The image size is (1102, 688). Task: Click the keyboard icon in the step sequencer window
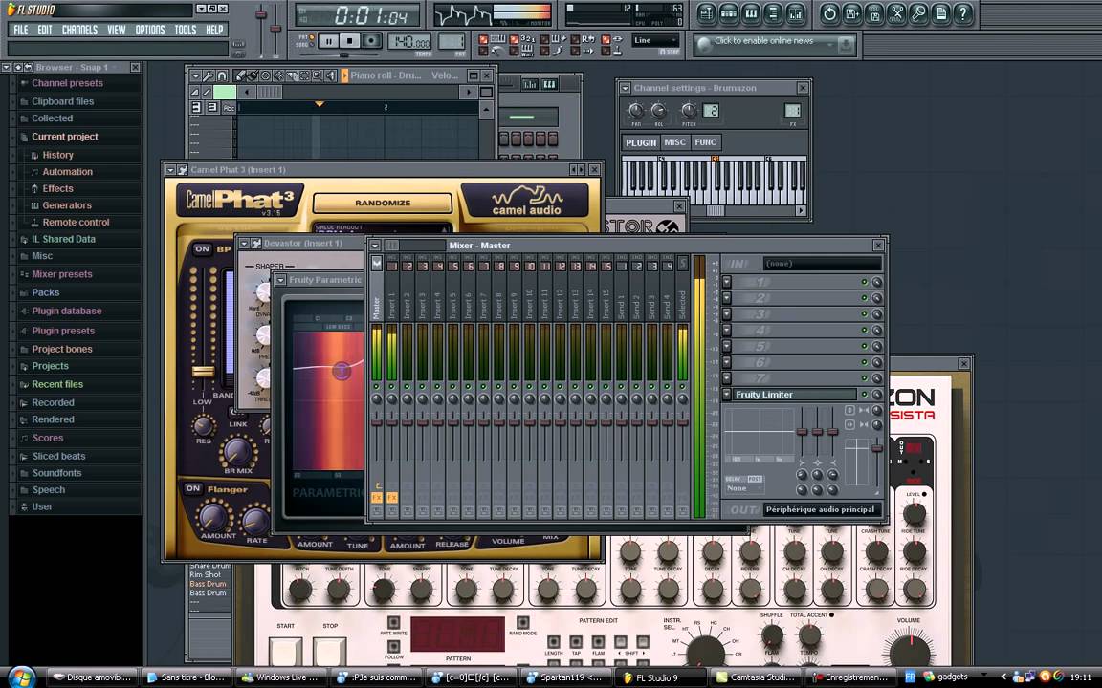point(549,84)
